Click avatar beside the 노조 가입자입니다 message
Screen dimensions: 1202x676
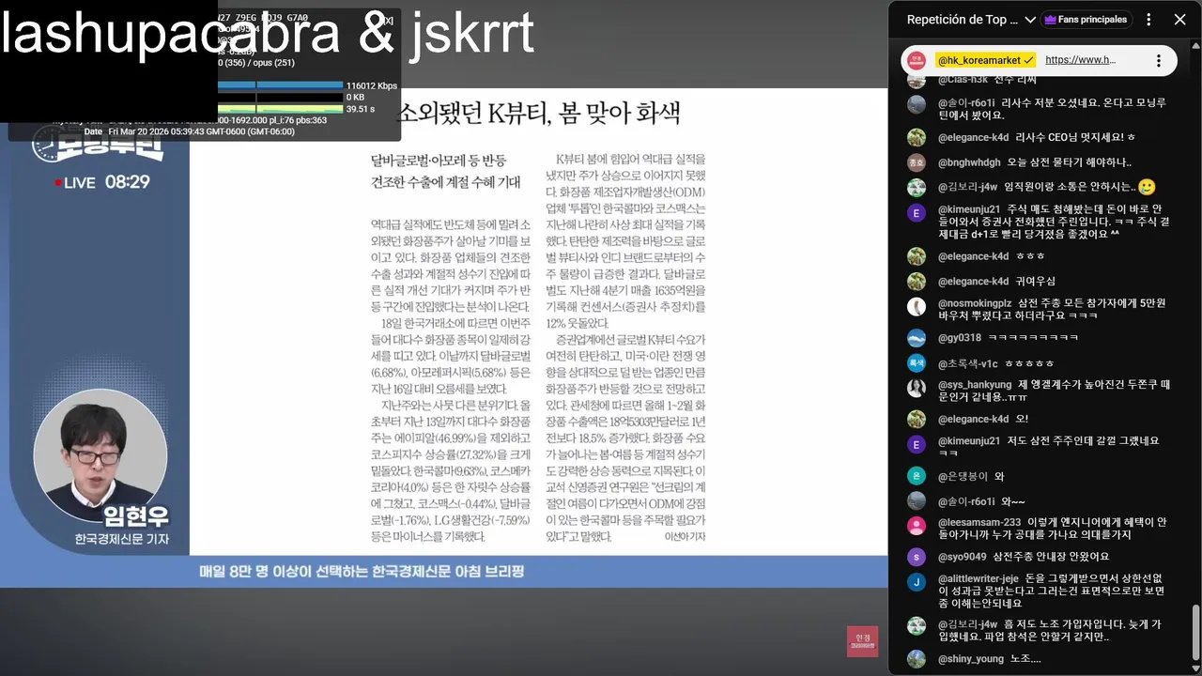(917, 626)
